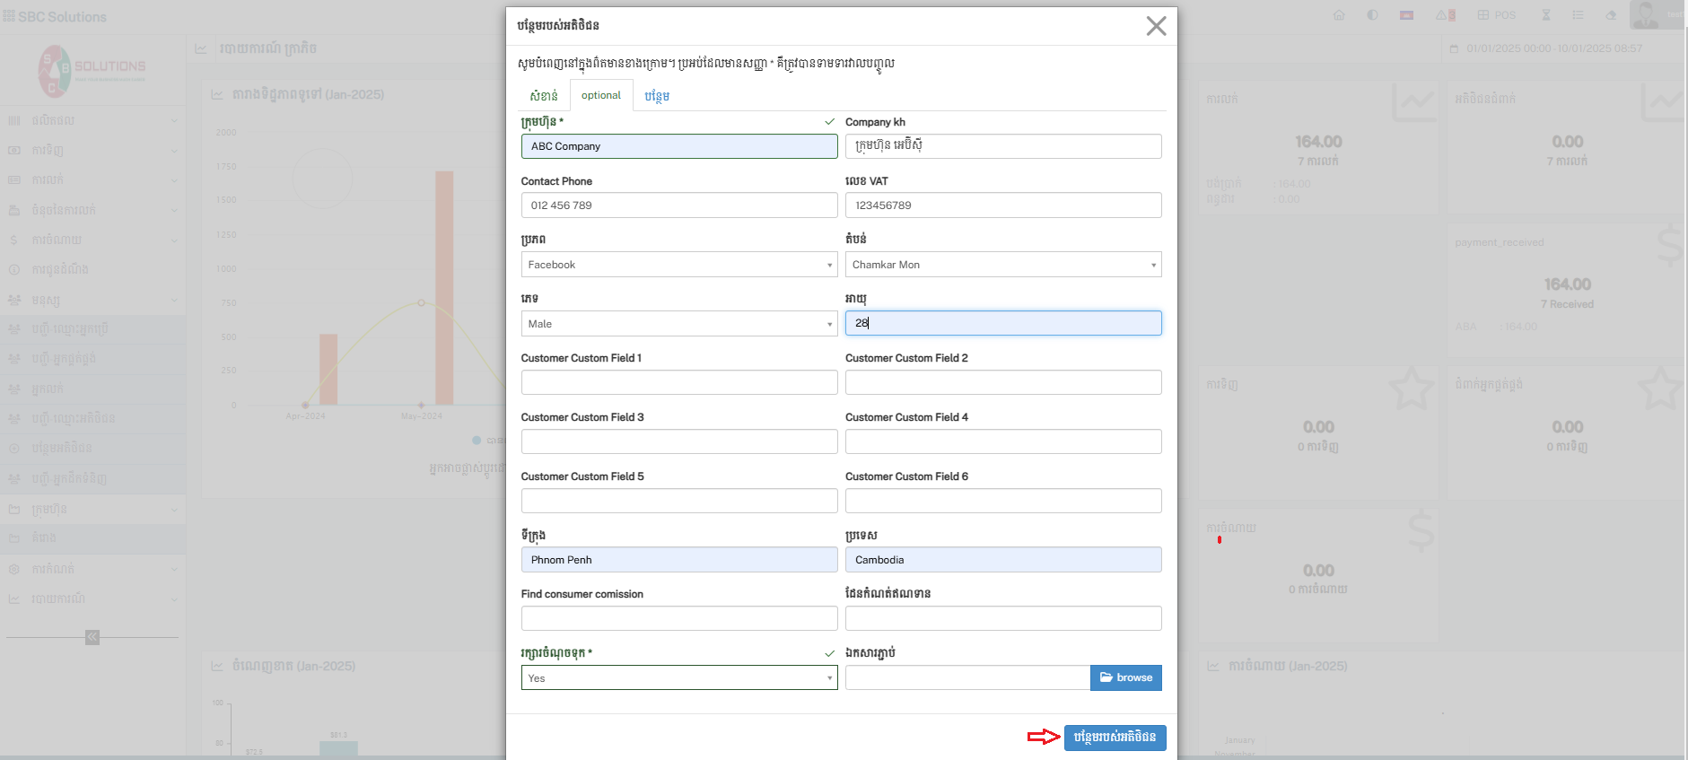Switch to the optional tab
Screen dimensions: 1688x760
coord(600,95)
